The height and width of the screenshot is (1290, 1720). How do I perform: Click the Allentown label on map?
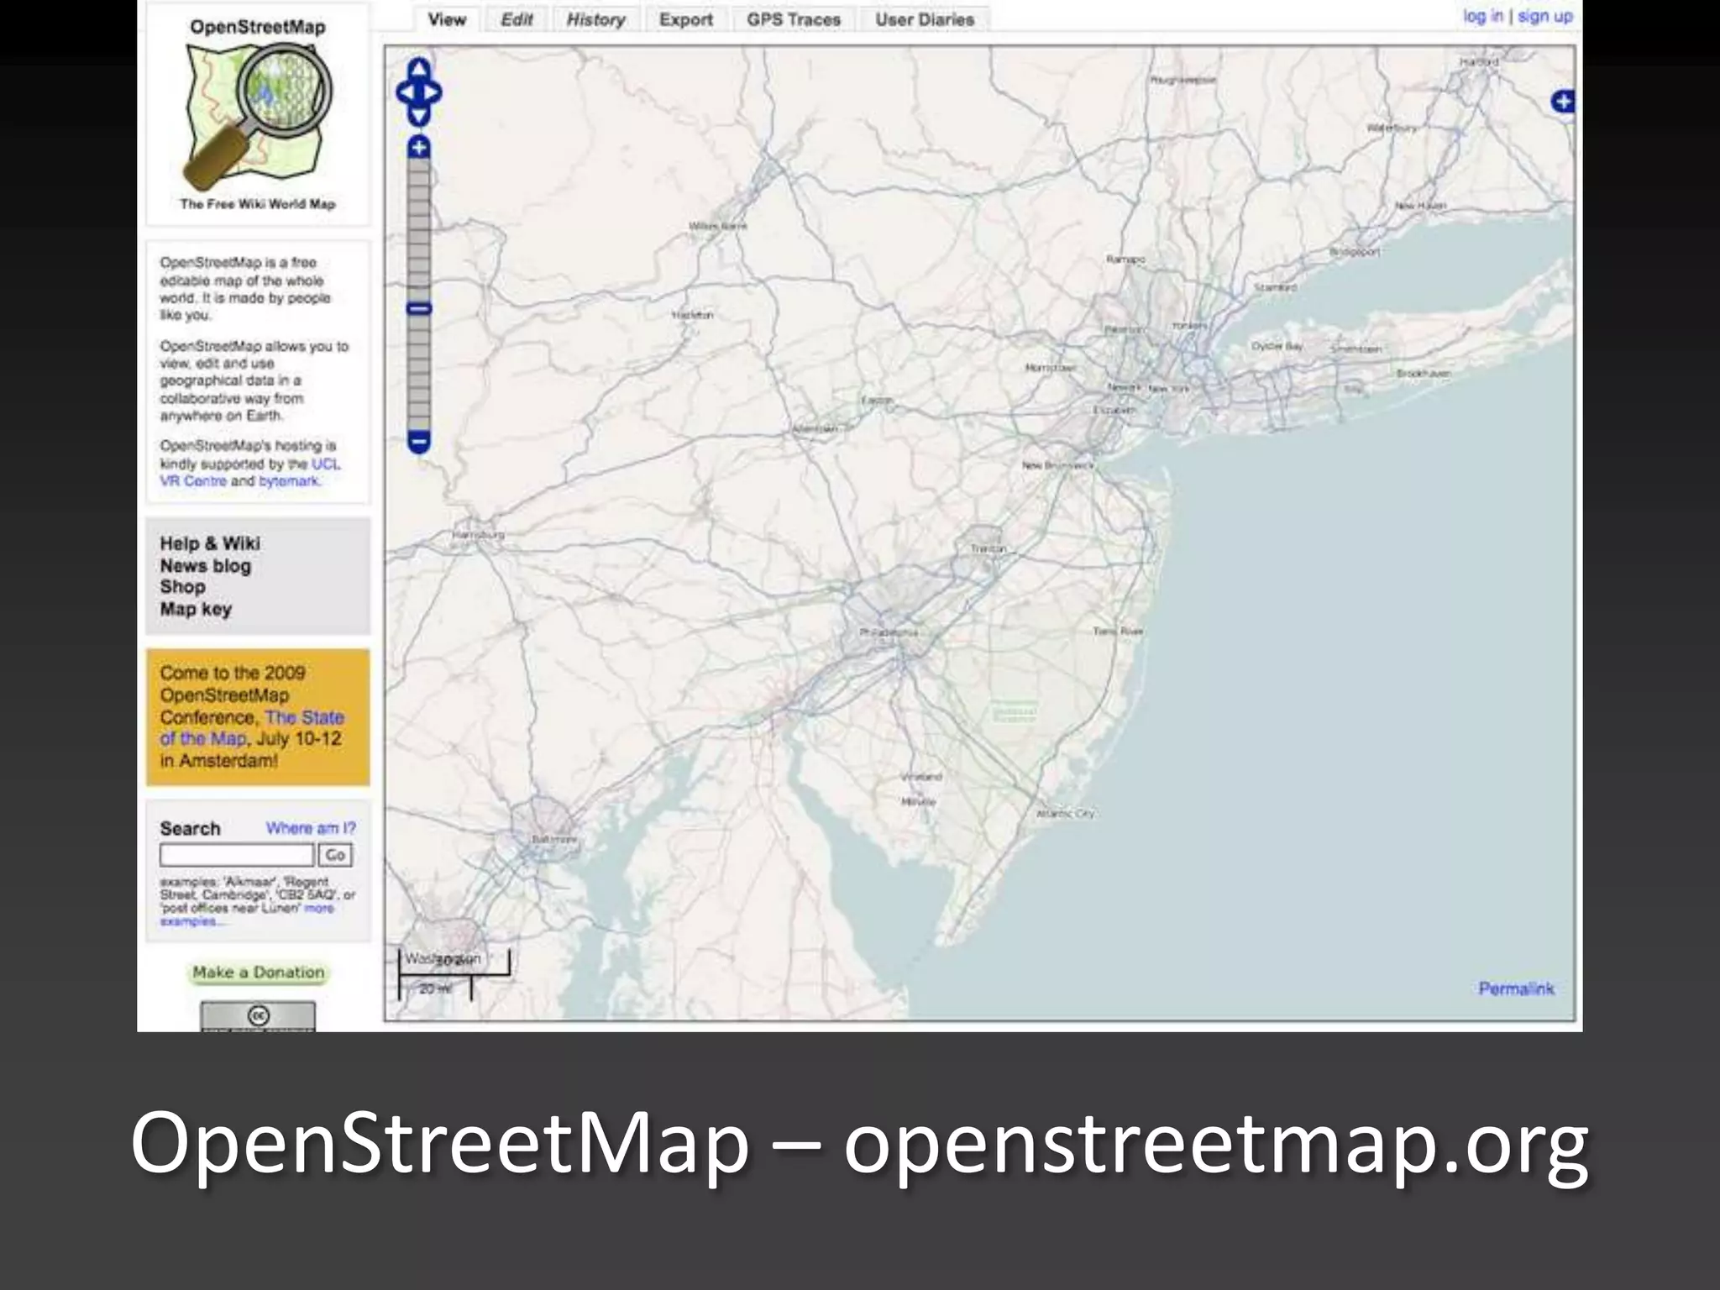815,429
